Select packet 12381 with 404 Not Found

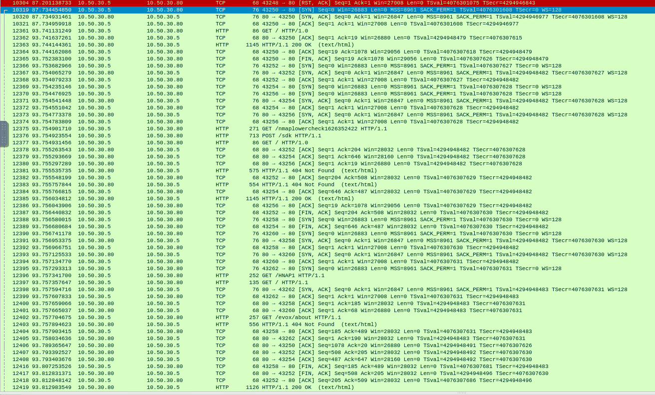tap(300, 171)
